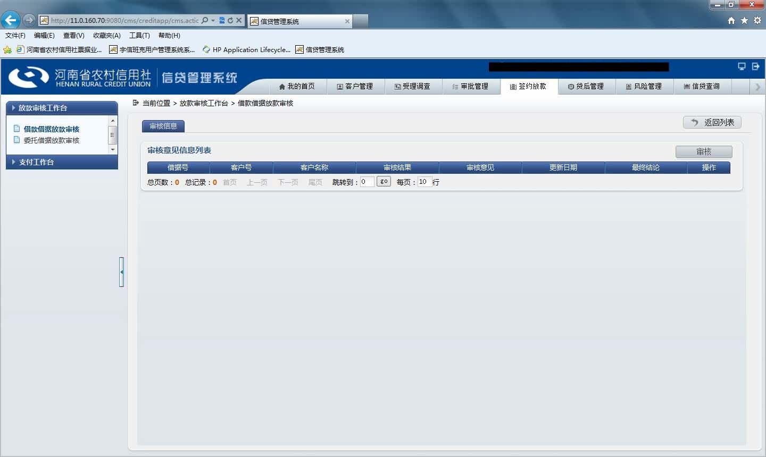The height and width of the screenshot is (457, 766).
Task: Click the browser URL address field
Action: pos(124,20)
